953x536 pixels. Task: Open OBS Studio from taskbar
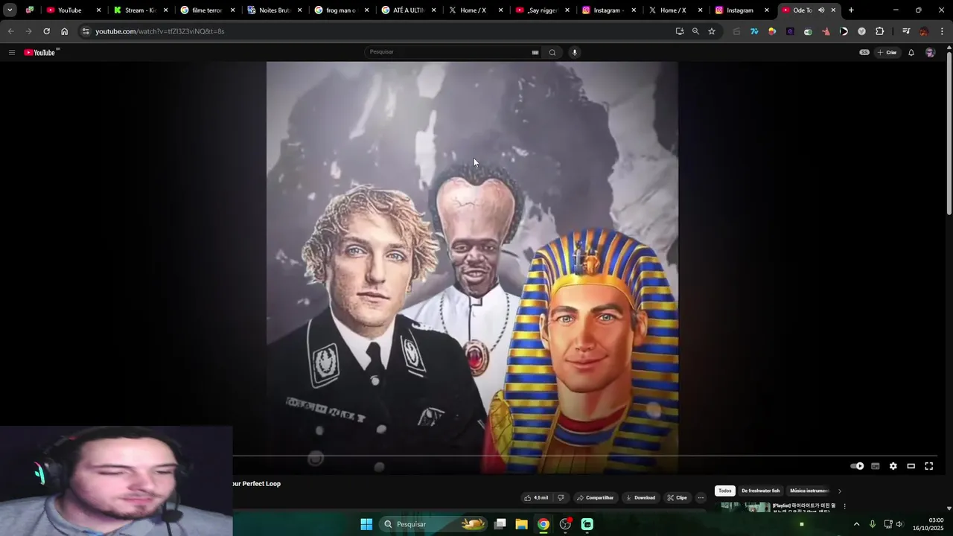[565, 524]
